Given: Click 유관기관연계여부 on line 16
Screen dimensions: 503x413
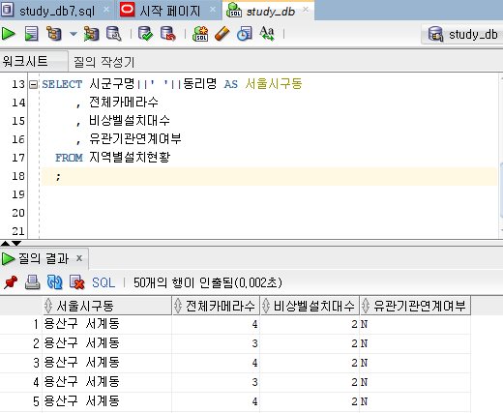Looking at the screenshot, I should [135, 139].
